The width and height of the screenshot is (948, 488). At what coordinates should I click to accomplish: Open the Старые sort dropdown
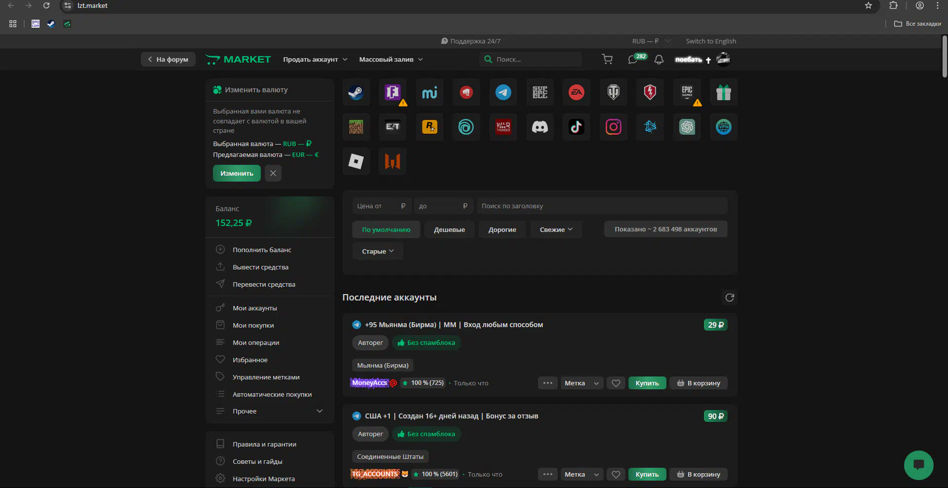click(378, 251)
